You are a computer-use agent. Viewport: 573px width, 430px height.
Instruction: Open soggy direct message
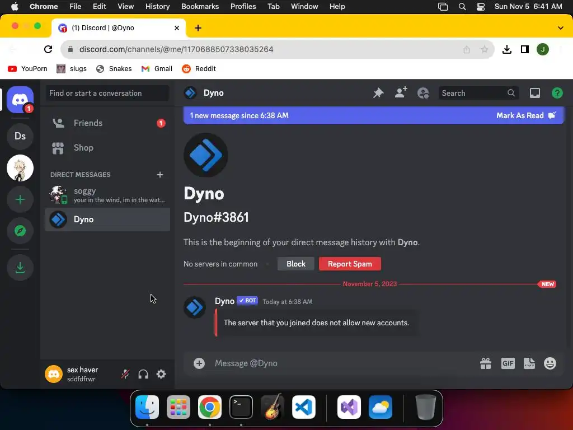pos(107,195)
